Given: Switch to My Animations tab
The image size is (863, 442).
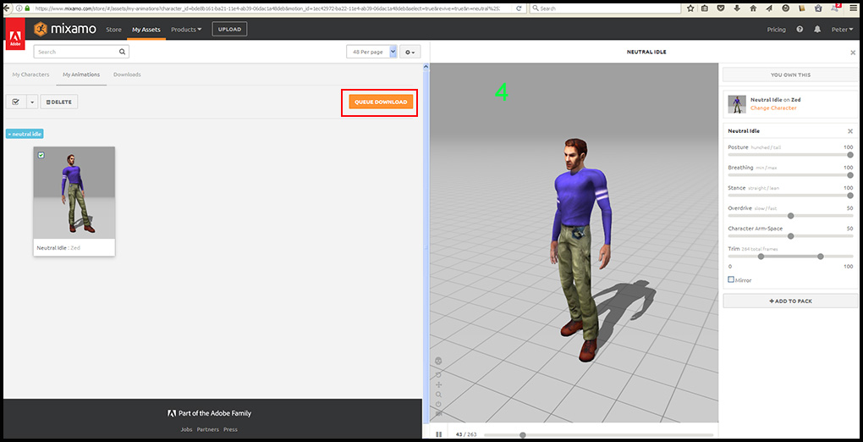Looking at the screenshot, I should (81, 75).
